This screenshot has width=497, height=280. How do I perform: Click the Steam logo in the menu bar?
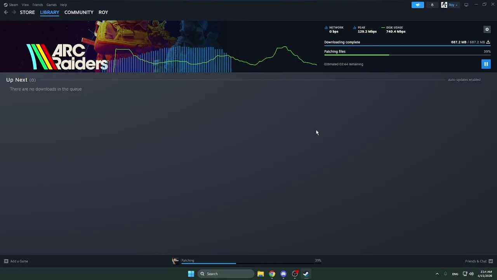(5, 5)
